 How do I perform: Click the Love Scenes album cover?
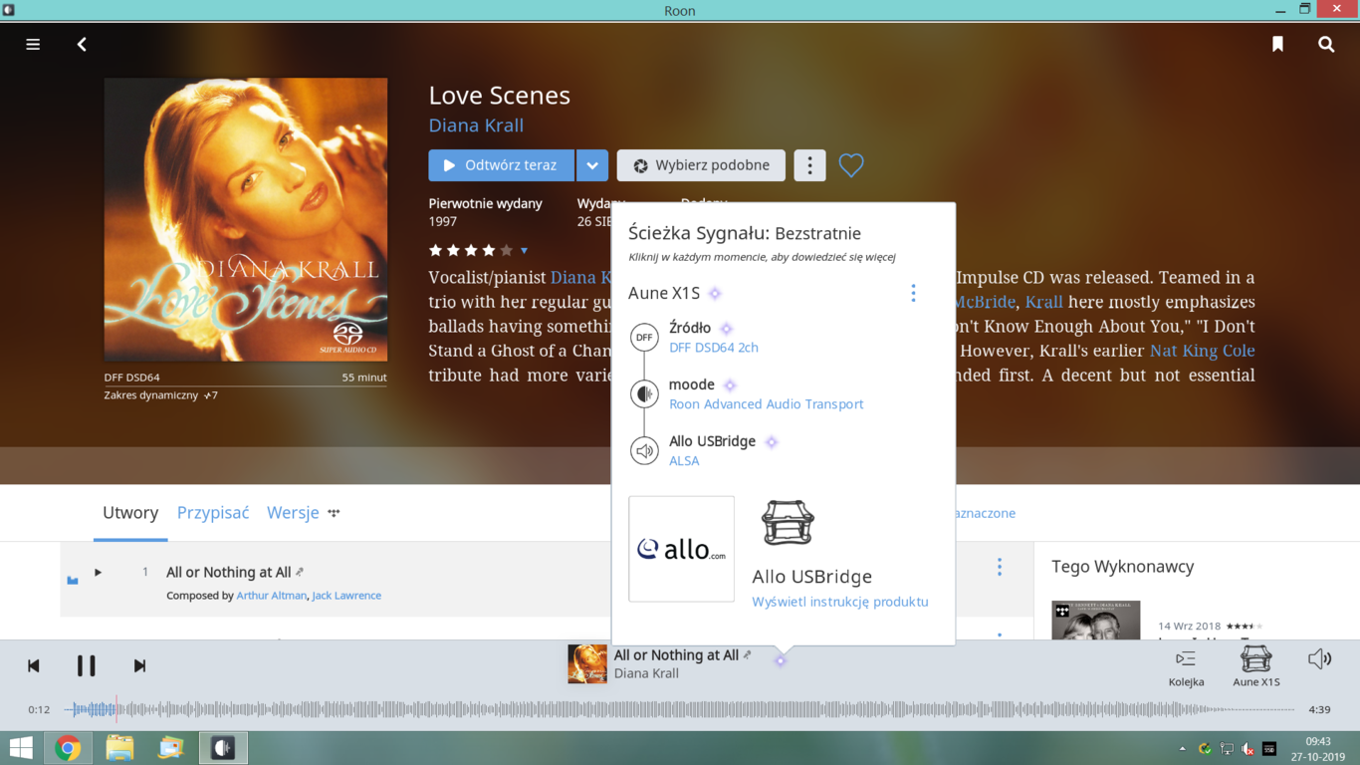246,220
